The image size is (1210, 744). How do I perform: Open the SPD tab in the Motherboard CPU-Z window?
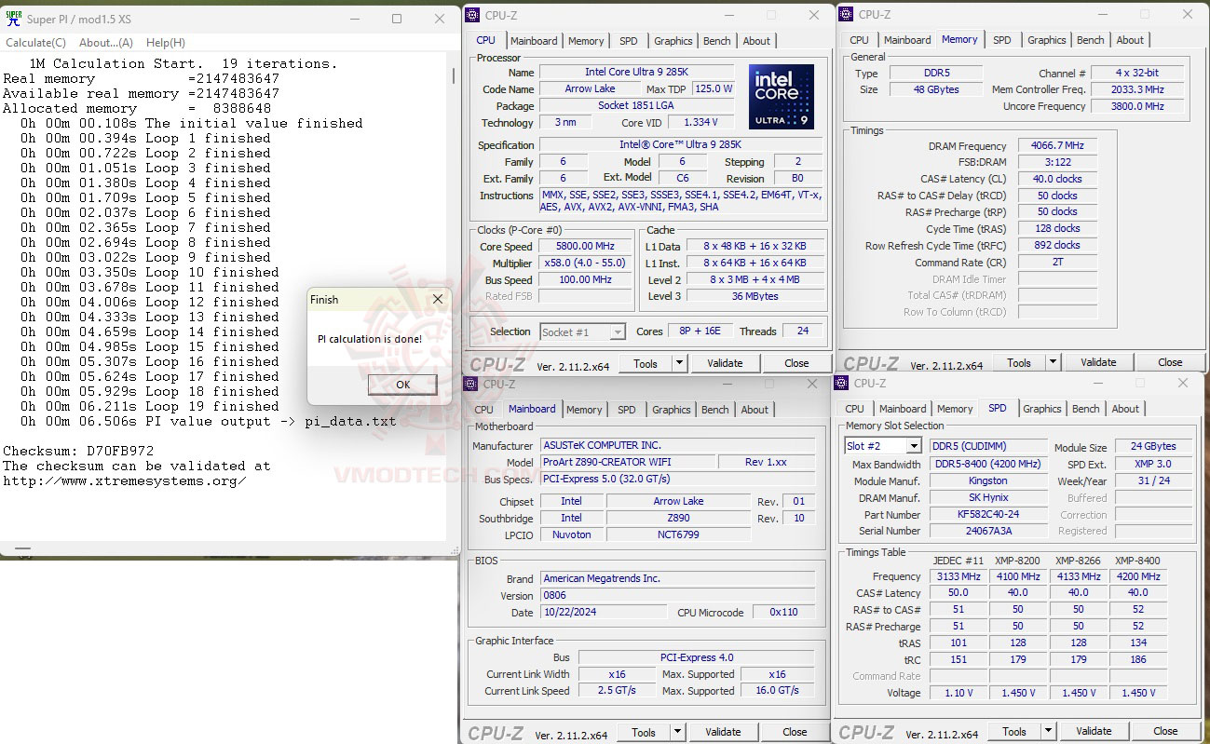click(627, 410)
